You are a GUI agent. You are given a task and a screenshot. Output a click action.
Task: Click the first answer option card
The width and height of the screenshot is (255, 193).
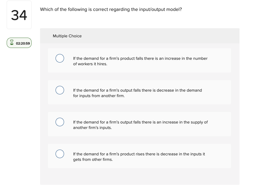[139, 60]
